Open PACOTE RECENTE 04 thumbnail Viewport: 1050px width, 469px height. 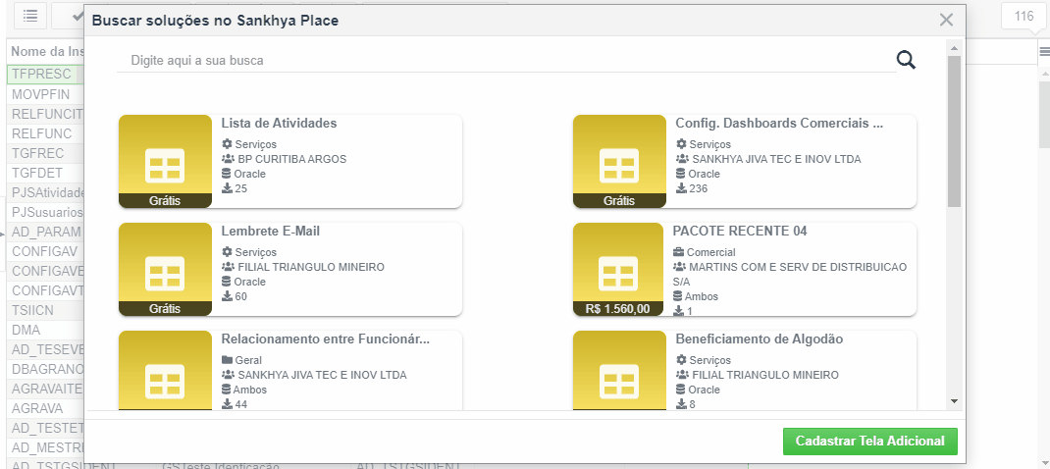pyautogui.click(x=619, y=270)
